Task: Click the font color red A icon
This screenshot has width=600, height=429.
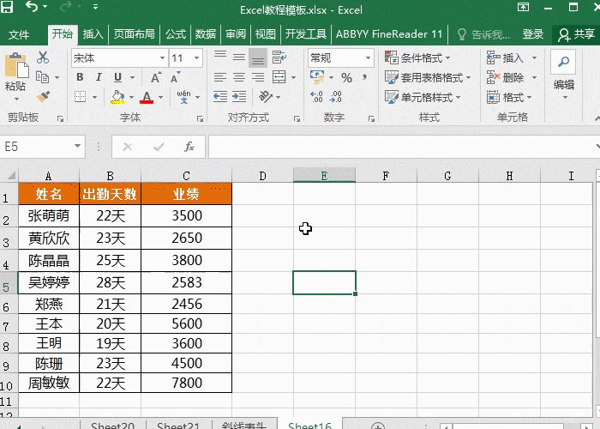Action: 147,97
